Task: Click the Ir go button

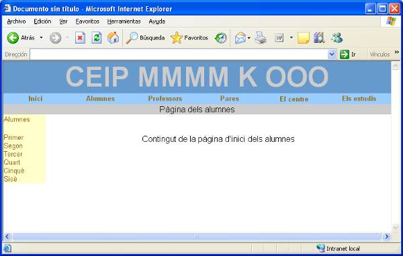Action: pos(348,54)
